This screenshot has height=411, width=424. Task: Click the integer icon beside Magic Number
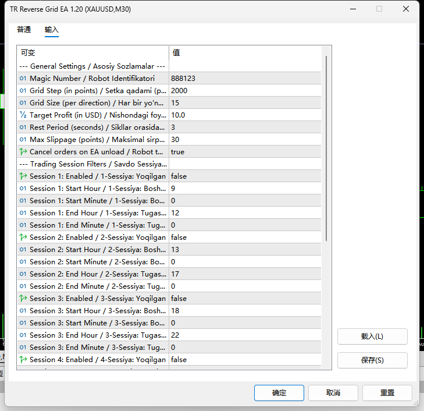coord(23,79)
